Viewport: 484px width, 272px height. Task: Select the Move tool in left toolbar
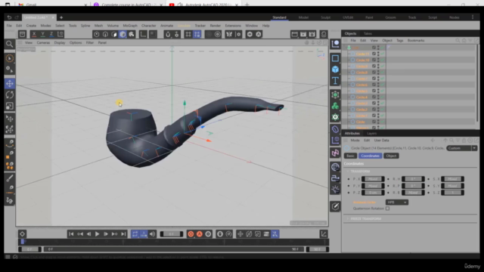point(10,84)
